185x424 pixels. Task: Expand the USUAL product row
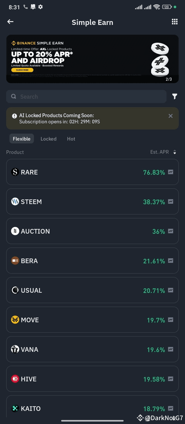click(92, 290)
